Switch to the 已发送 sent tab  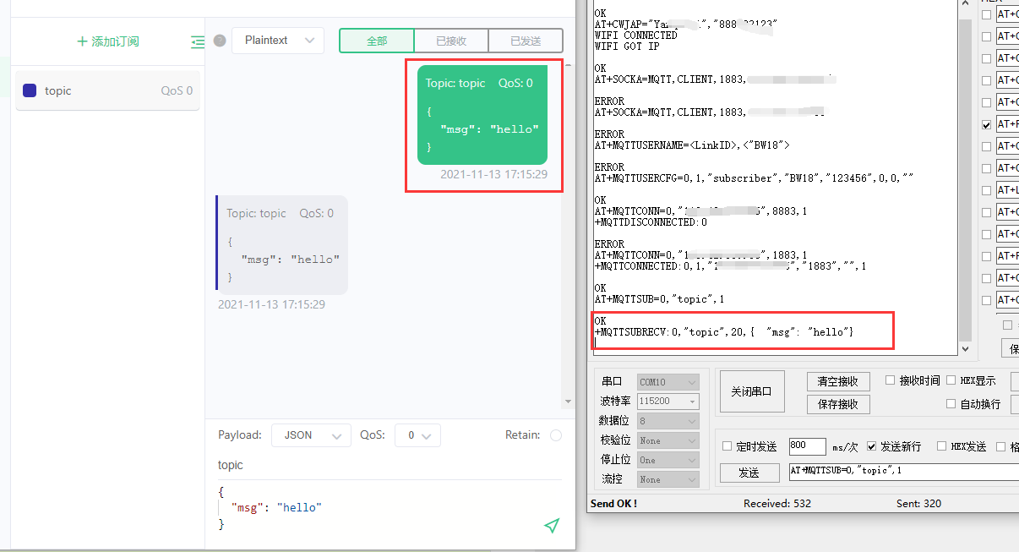(x=526, y=41)
